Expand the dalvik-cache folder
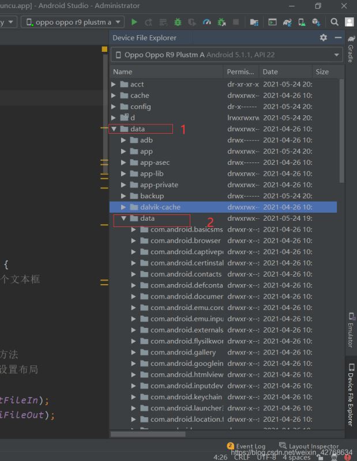Screen dimensions: 357x461 [x=123, y=207]
